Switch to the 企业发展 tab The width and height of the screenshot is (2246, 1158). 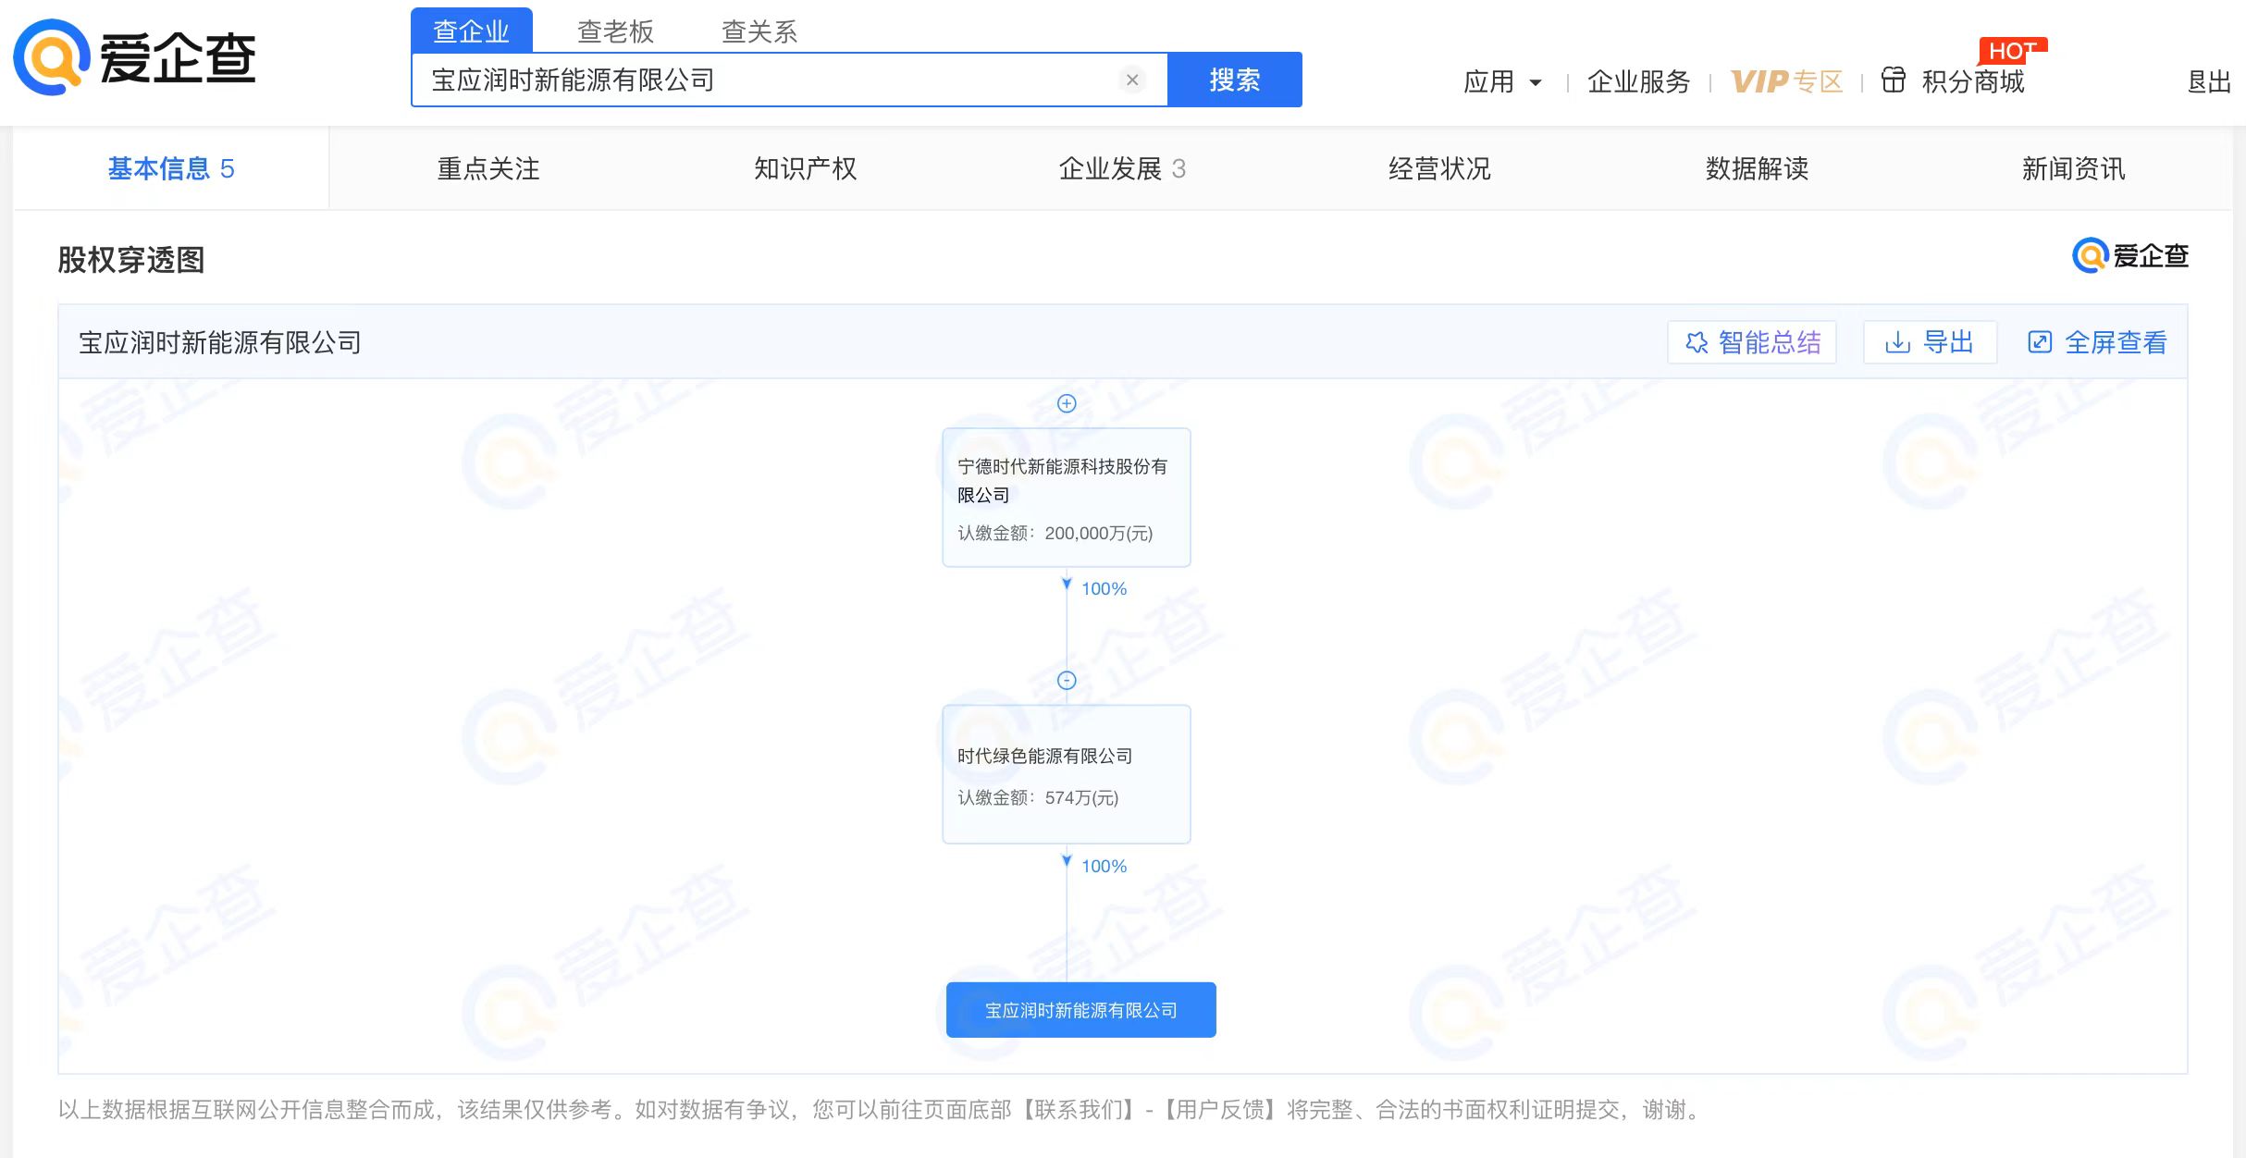(1122, 168)
